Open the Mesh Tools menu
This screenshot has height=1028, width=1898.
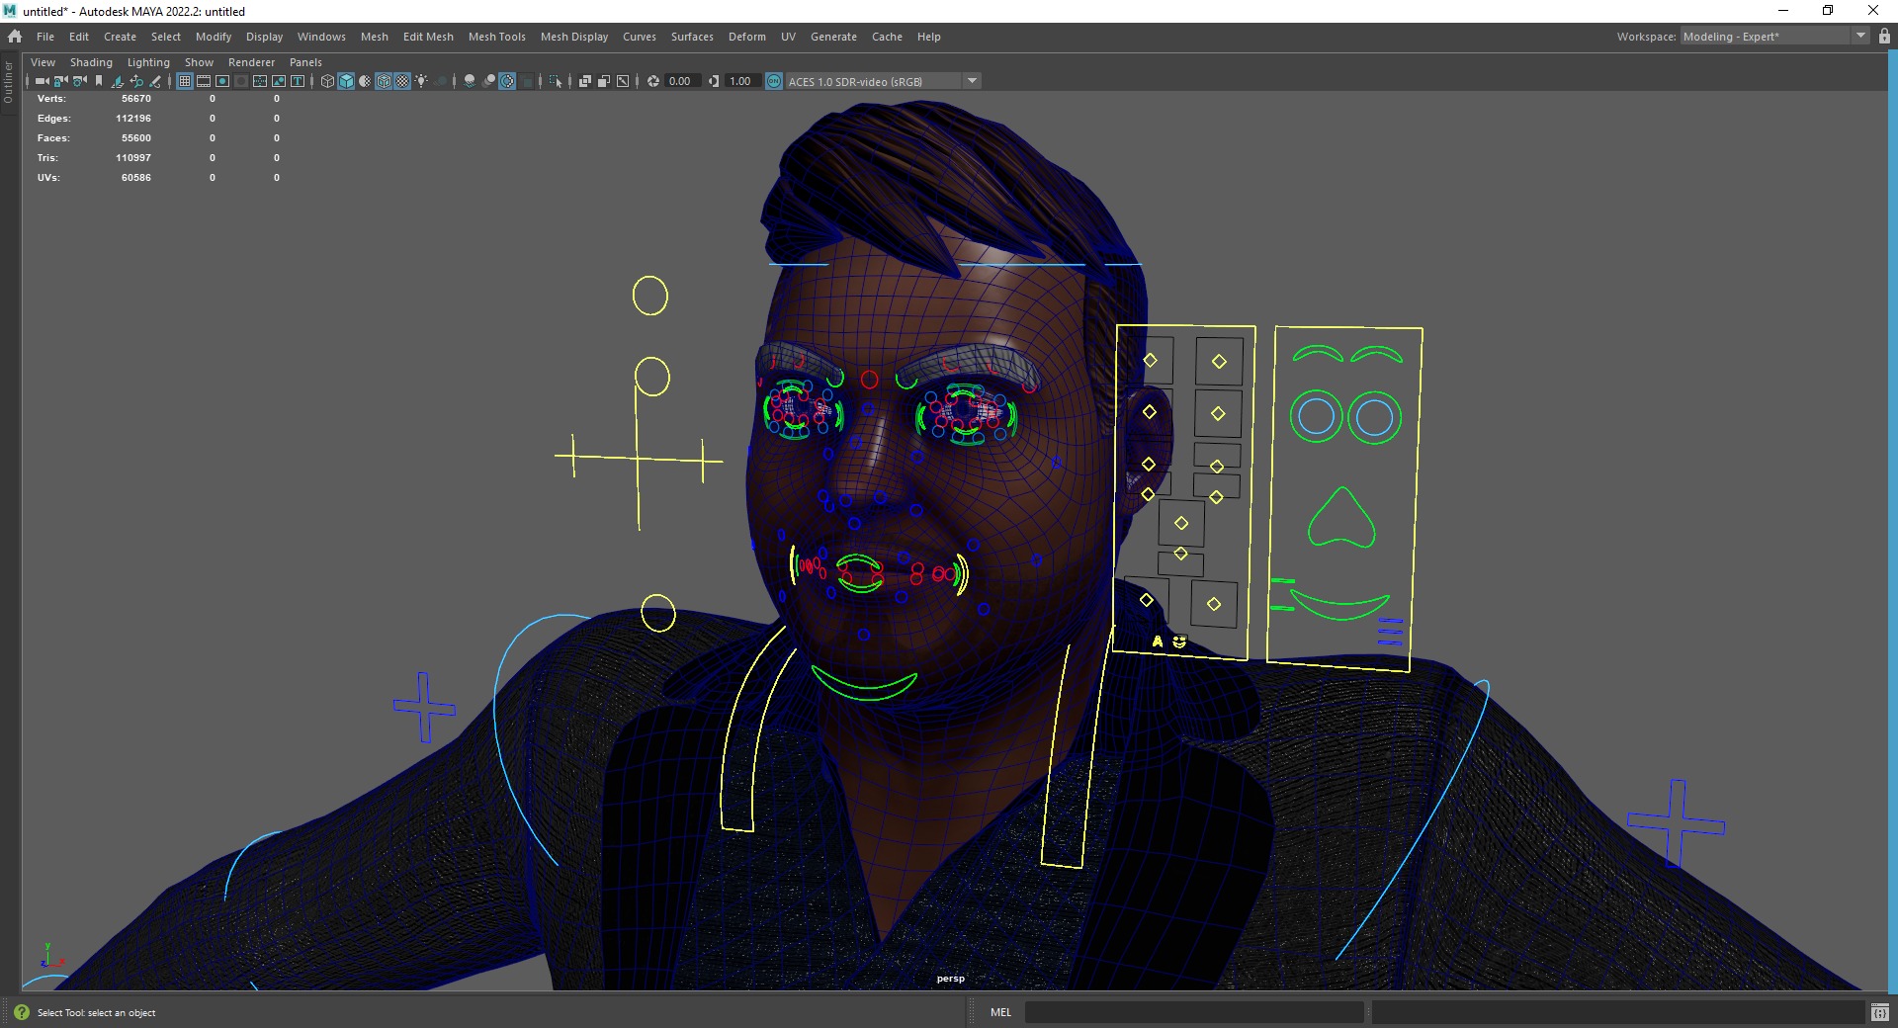click(496, 37)
